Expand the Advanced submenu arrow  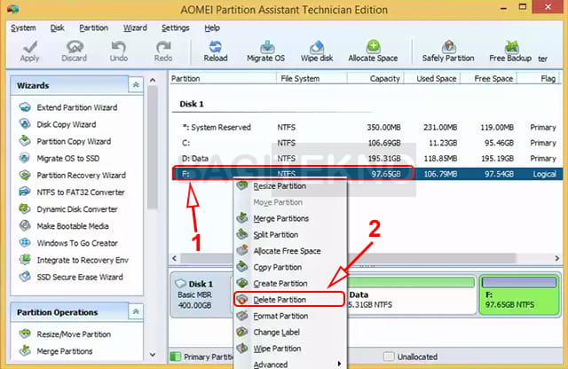[339, 364]
